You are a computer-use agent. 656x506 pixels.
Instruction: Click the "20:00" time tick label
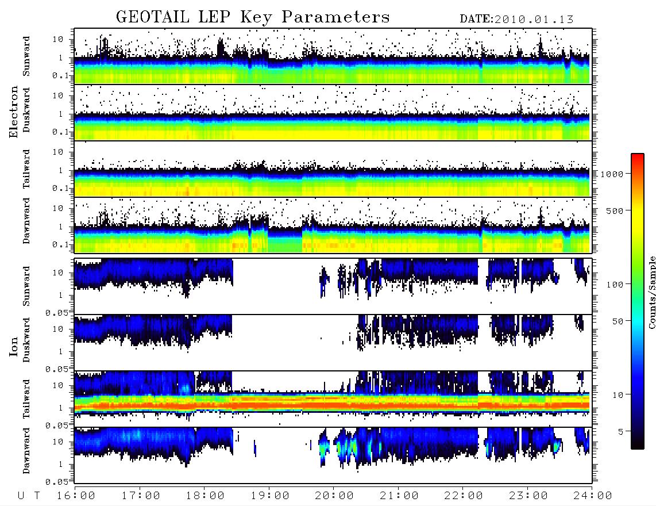pyautogui.click(x=334, y=496)
